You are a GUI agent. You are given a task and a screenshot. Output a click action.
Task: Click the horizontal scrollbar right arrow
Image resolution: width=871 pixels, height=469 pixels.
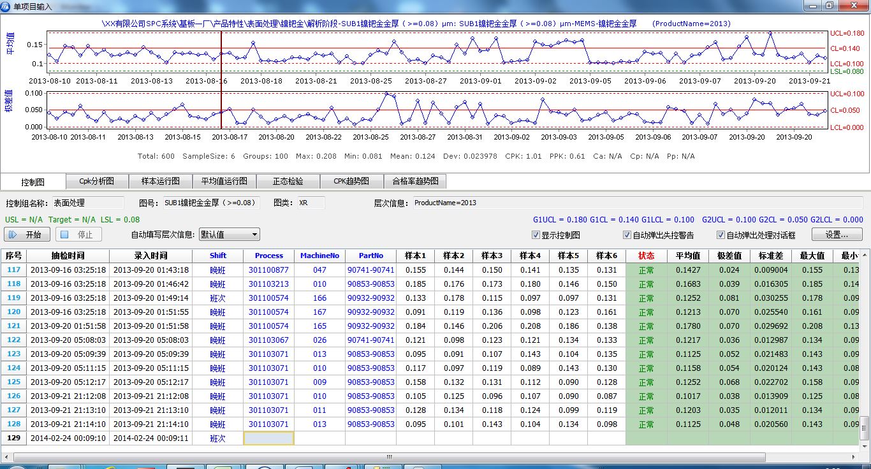tap(855, 457)
